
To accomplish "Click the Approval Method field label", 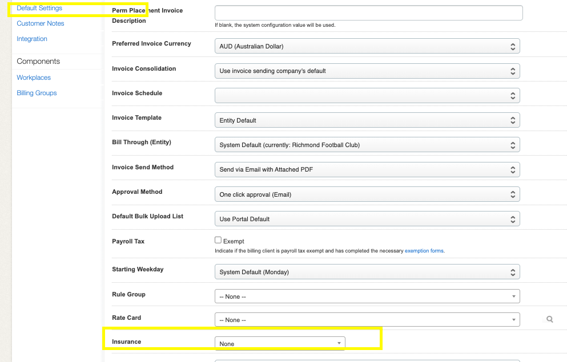I will tap(137, 192).
